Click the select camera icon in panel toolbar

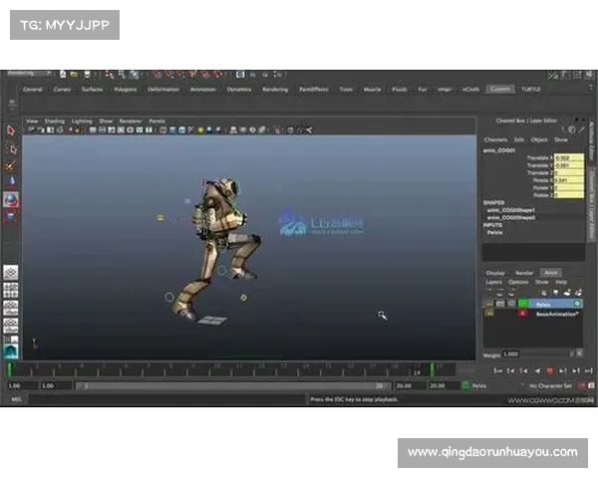(30, 130)
